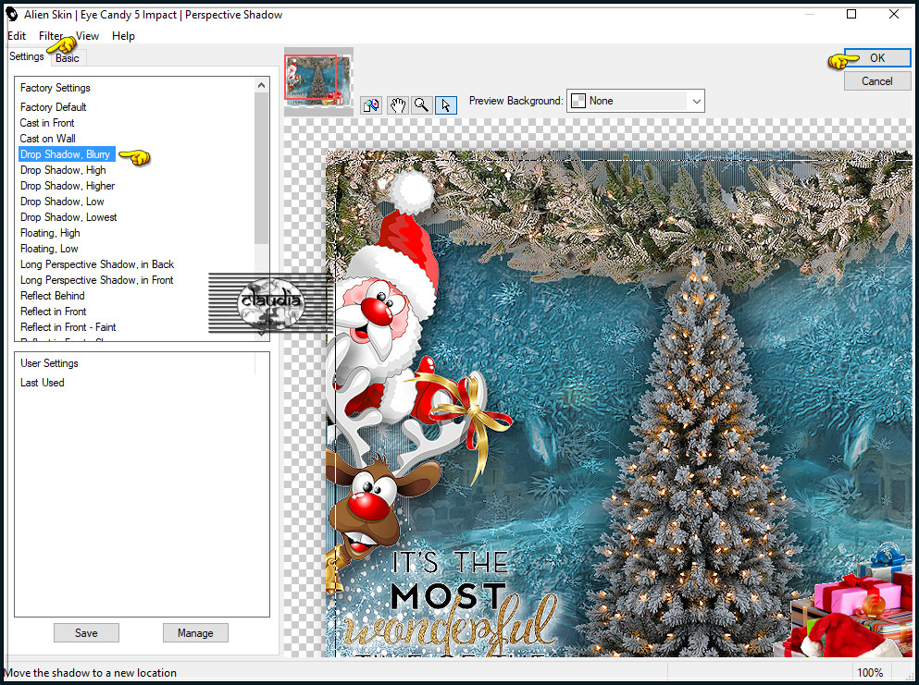919x685 pixels.
Task: Click the Cancel button
Action: [x=877, y=81]
